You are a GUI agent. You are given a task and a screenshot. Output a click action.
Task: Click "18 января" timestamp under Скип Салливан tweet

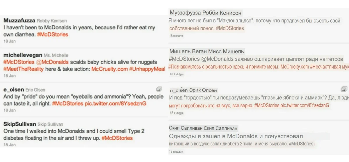[176, 152]
